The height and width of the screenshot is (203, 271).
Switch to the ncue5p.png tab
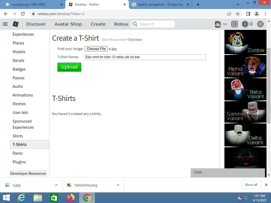tap(33, 4)
